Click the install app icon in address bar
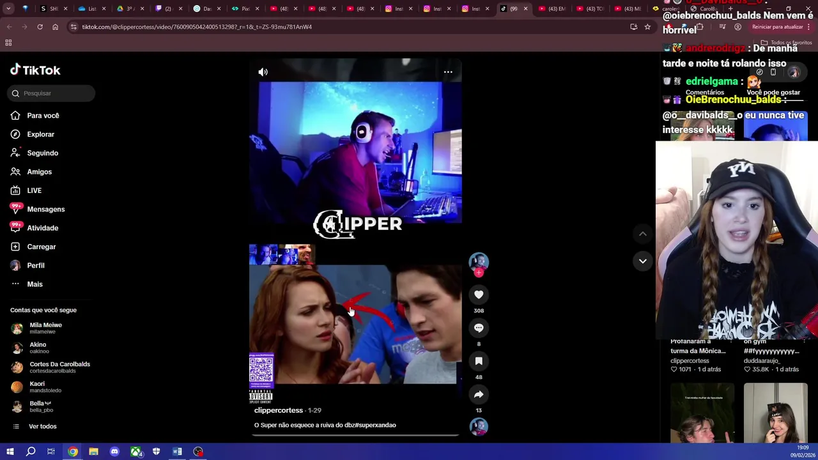 [x=633, y=27]
